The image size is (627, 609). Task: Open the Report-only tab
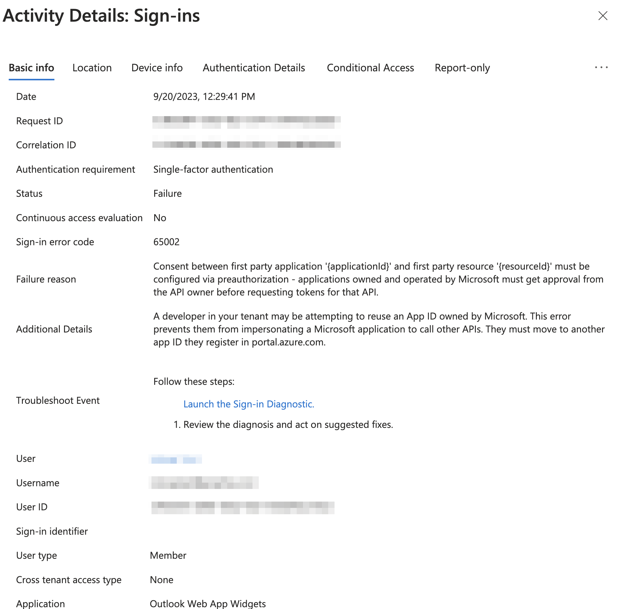tap(462, 68)
